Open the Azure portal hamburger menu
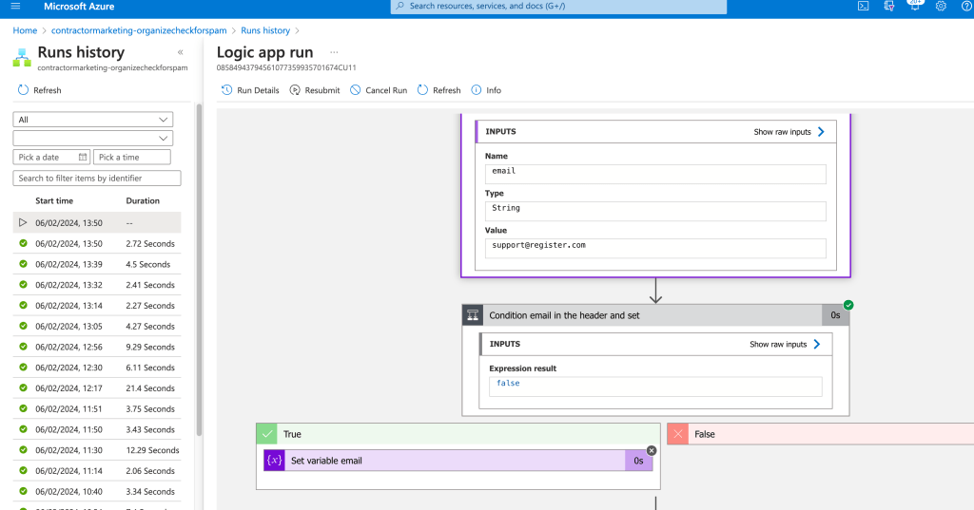This screenshot has width=974, height=510. pos(15,7)
